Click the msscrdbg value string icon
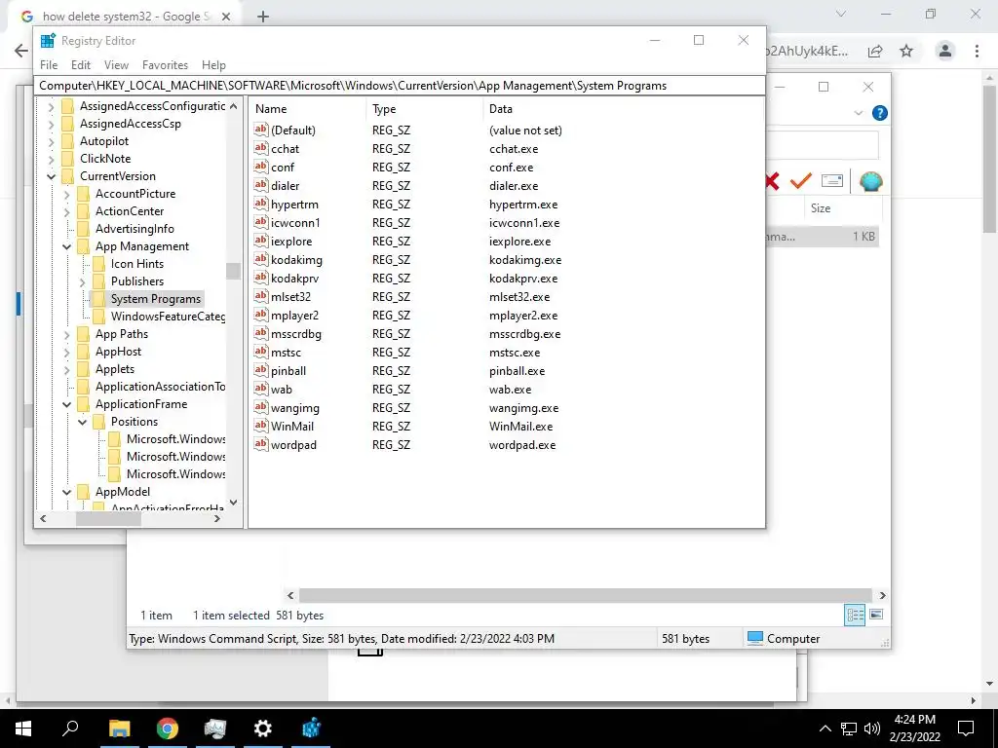This screenshot has width=998, height=748. click(x=261, y=333)
